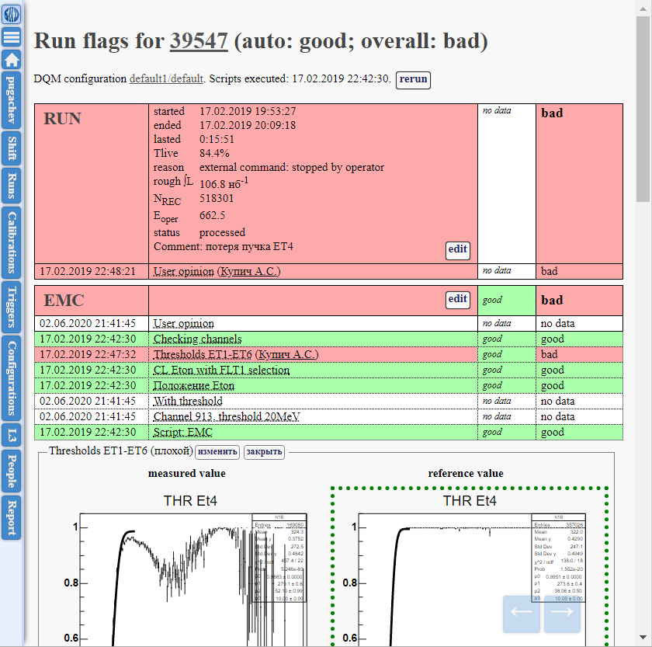Expand the Checking channels row
Image resolution: width=652 pixels, height=647 pixels.
point(197,339)
